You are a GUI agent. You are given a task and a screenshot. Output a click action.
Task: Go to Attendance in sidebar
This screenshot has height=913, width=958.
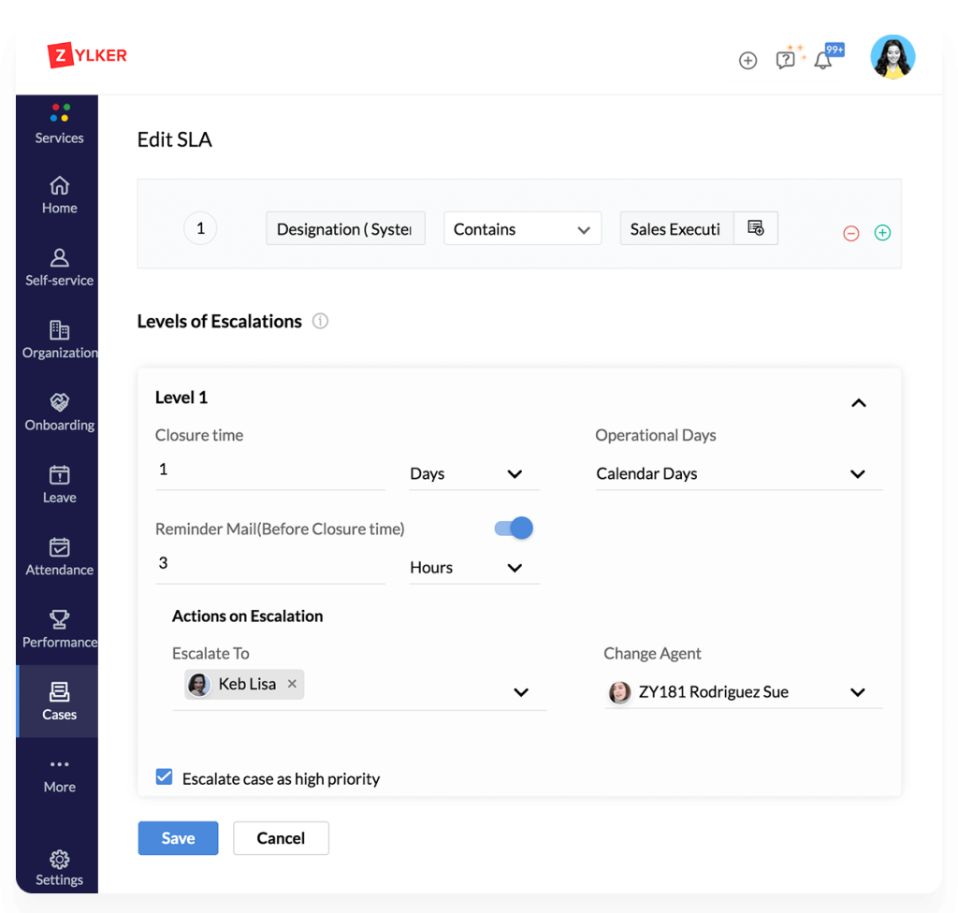[59, 557]
